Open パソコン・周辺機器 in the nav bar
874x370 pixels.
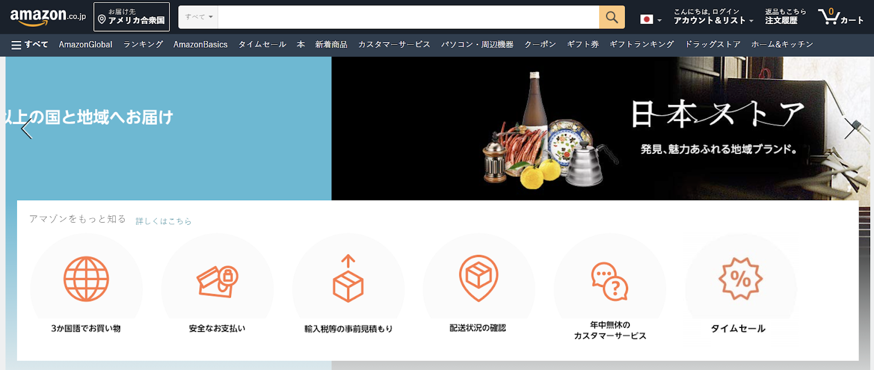(x=477, y=45)
